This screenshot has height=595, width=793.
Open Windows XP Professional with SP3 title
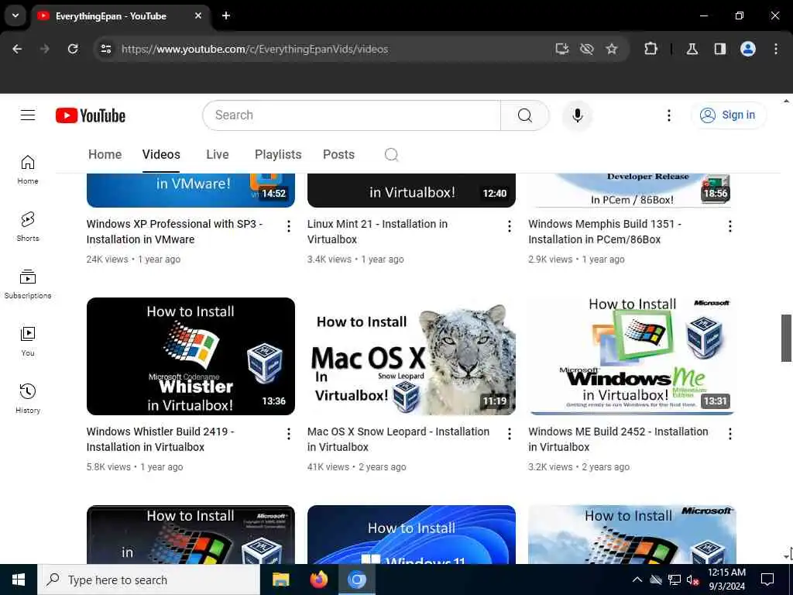174,231
